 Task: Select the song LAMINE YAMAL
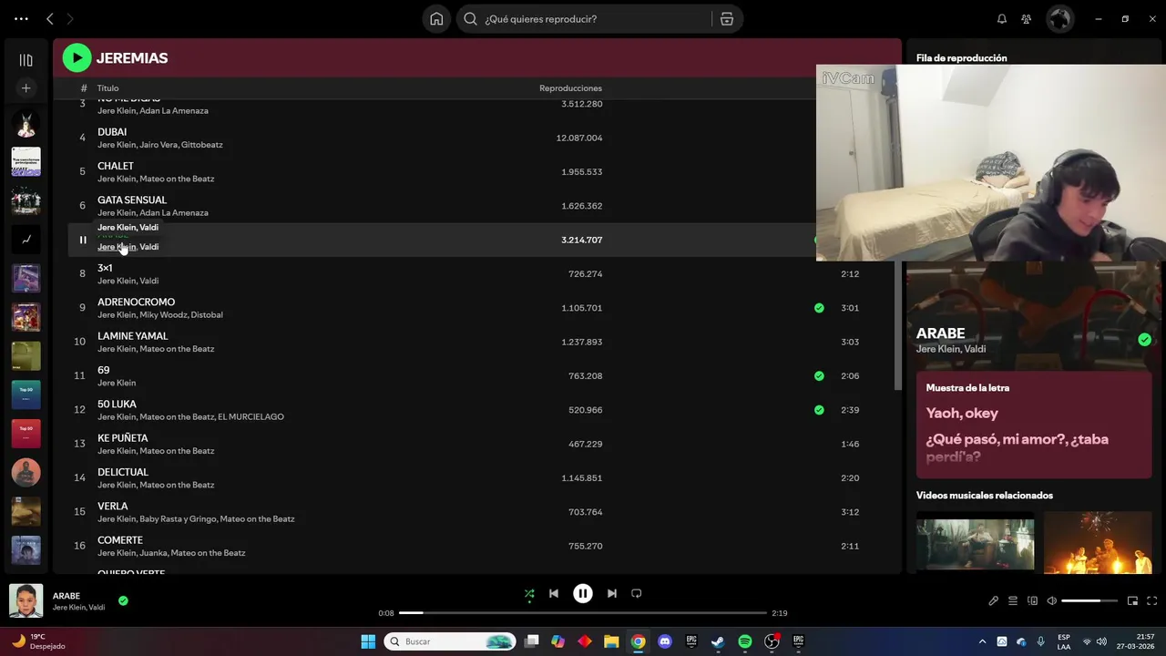click(133, 336)
